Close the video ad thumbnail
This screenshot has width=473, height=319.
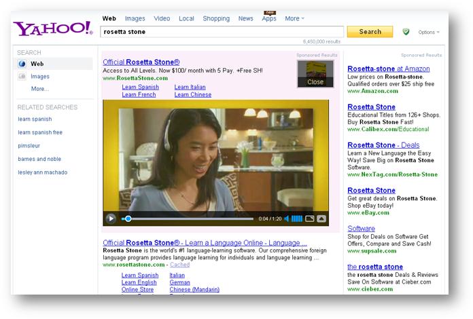(x=315, y=74)
